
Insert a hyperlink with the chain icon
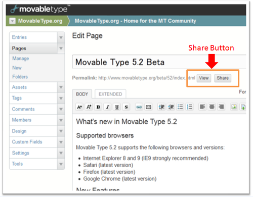click(x=139, y=107)
